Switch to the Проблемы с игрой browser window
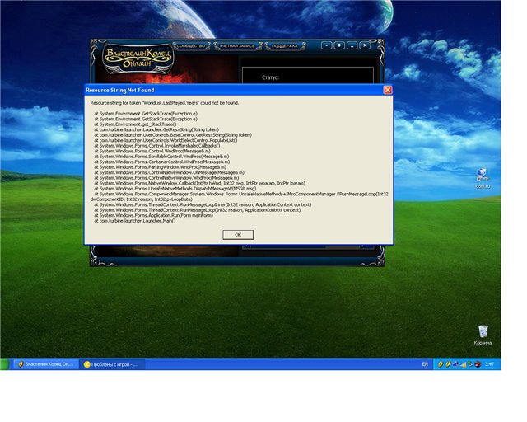Screen dimensions: 527x422 [113, 363]
